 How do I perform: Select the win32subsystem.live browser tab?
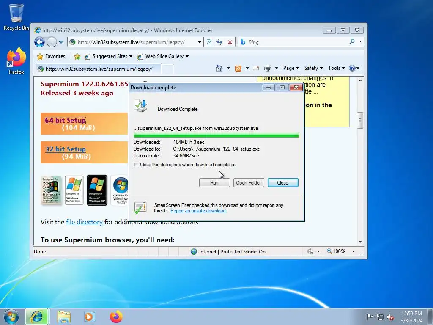99,69
